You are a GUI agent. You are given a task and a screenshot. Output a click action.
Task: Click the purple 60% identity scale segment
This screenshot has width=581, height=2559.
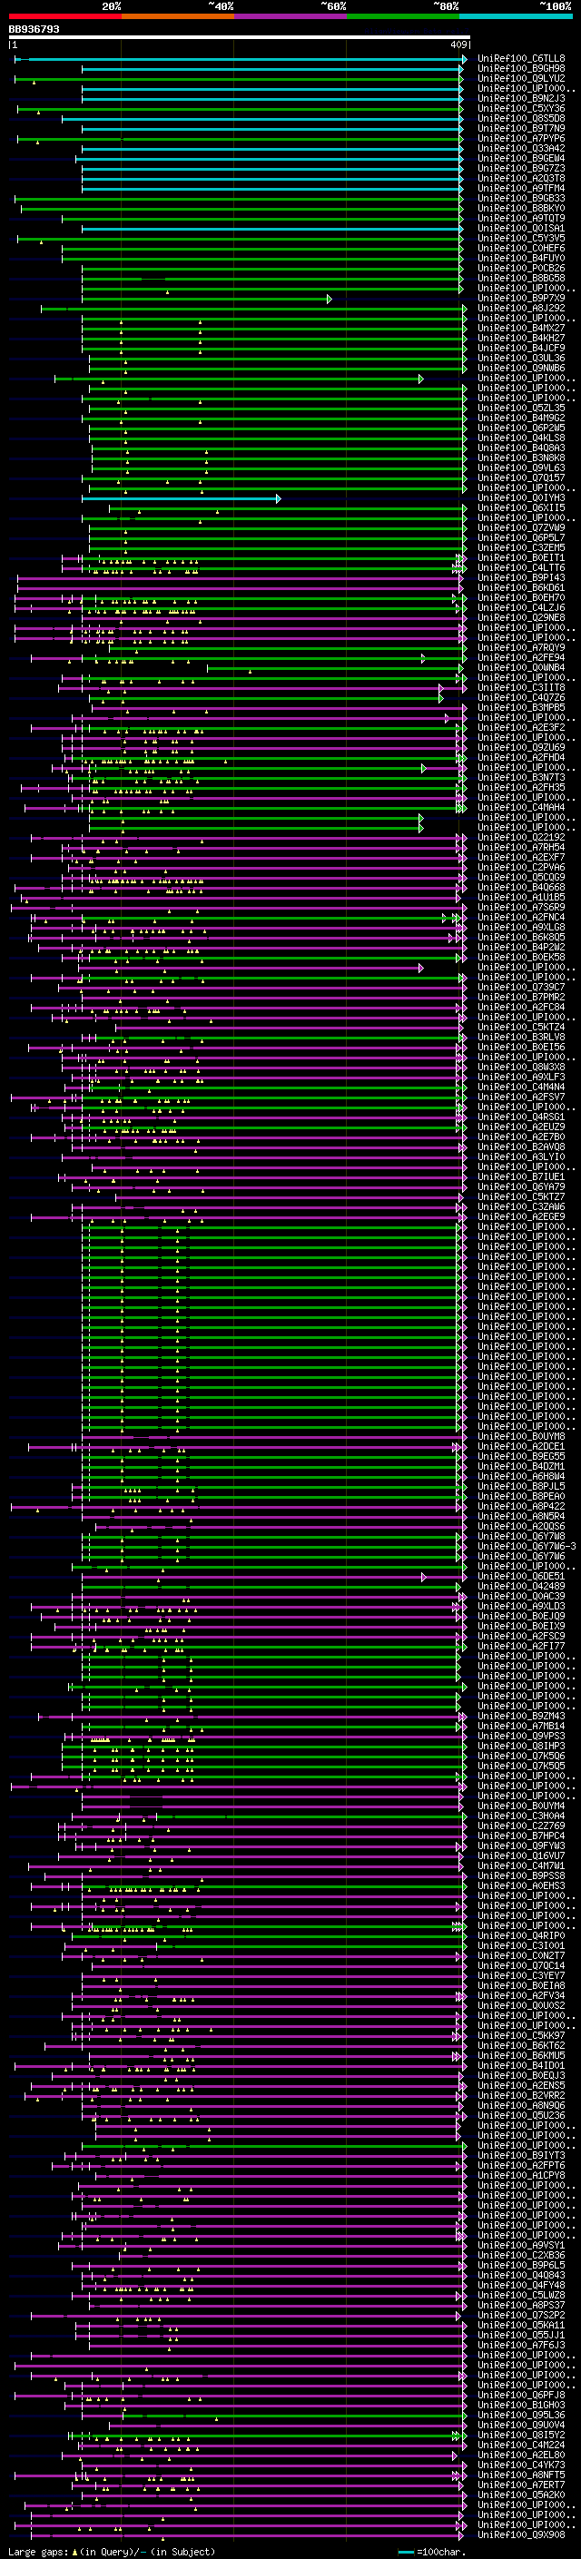290,16
